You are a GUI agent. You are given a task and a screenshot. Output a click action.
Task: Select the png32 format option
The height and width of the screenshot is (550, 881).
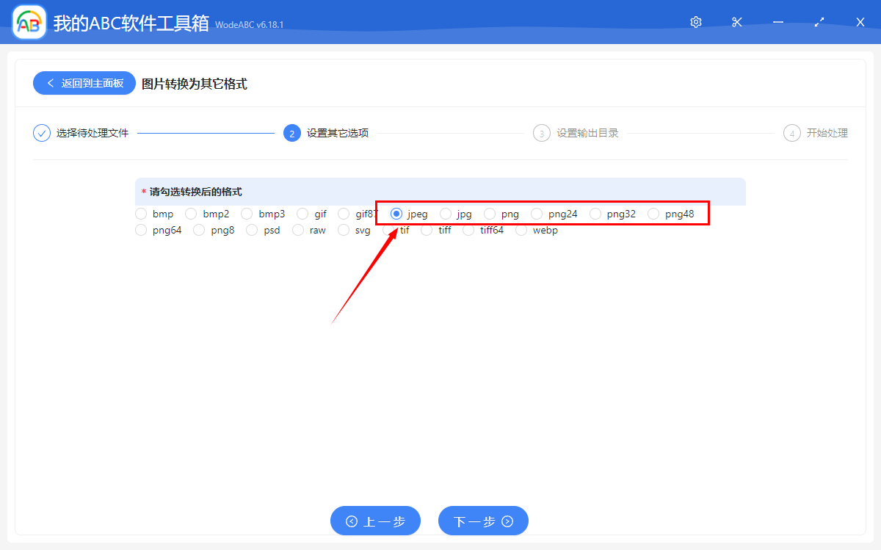pos(598,214)
